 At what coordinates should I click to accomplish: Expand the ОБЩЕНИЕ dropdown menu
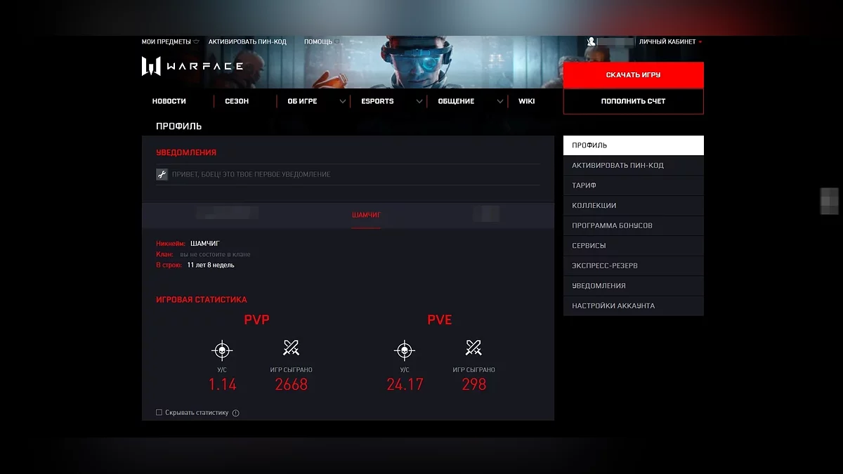coord(499,101)
